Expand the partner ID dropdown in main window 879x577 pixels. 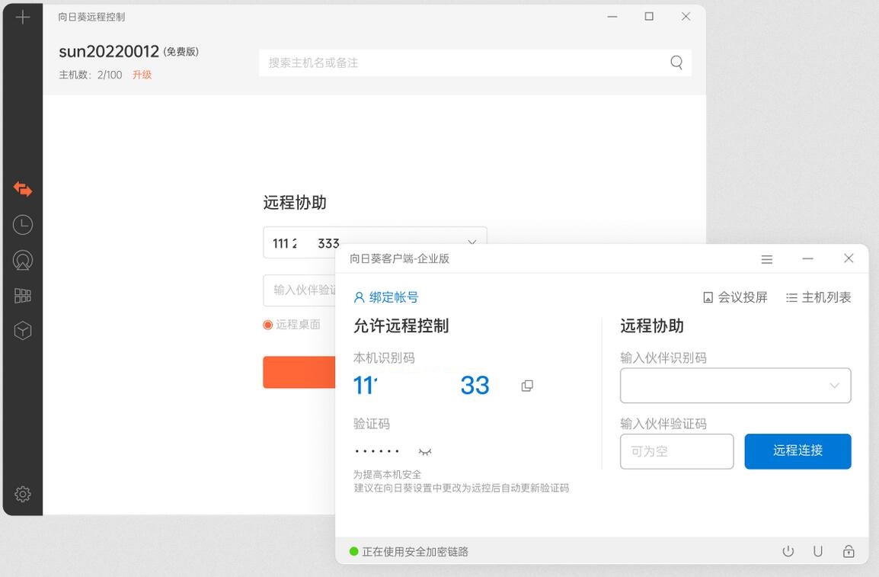(471, 243)
